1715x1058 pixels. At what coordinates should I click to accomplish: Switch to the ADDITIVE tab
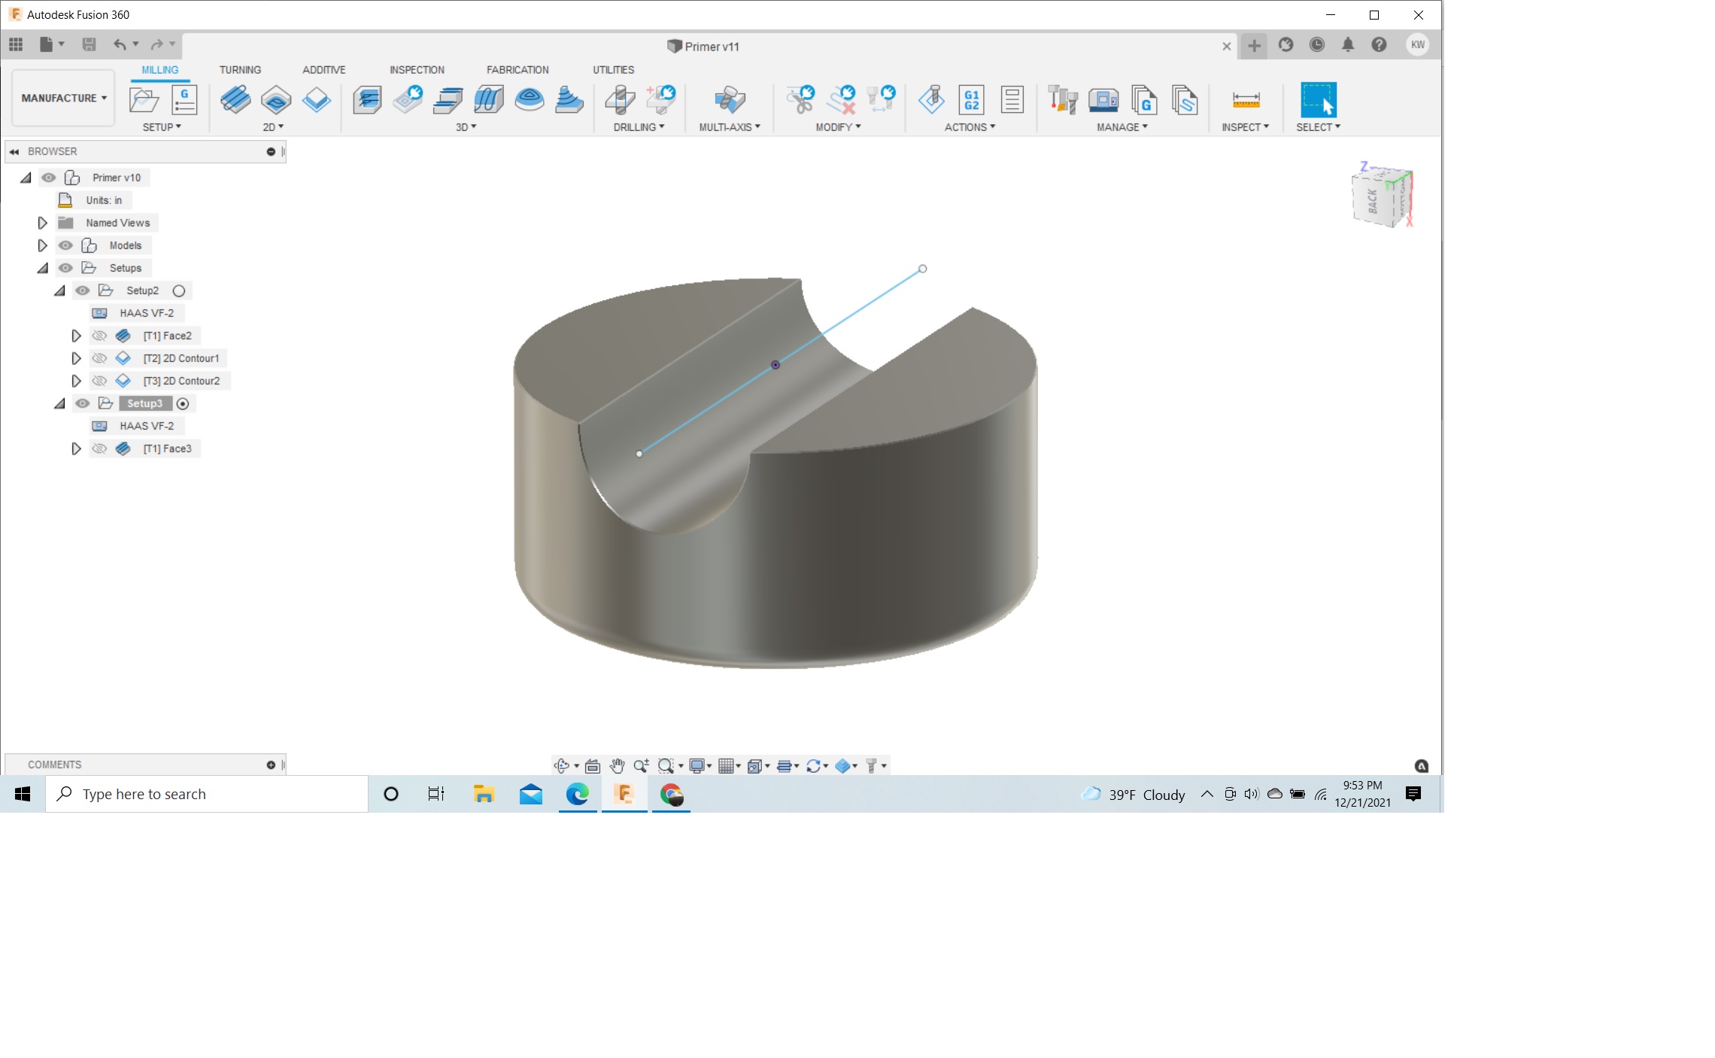324,70
